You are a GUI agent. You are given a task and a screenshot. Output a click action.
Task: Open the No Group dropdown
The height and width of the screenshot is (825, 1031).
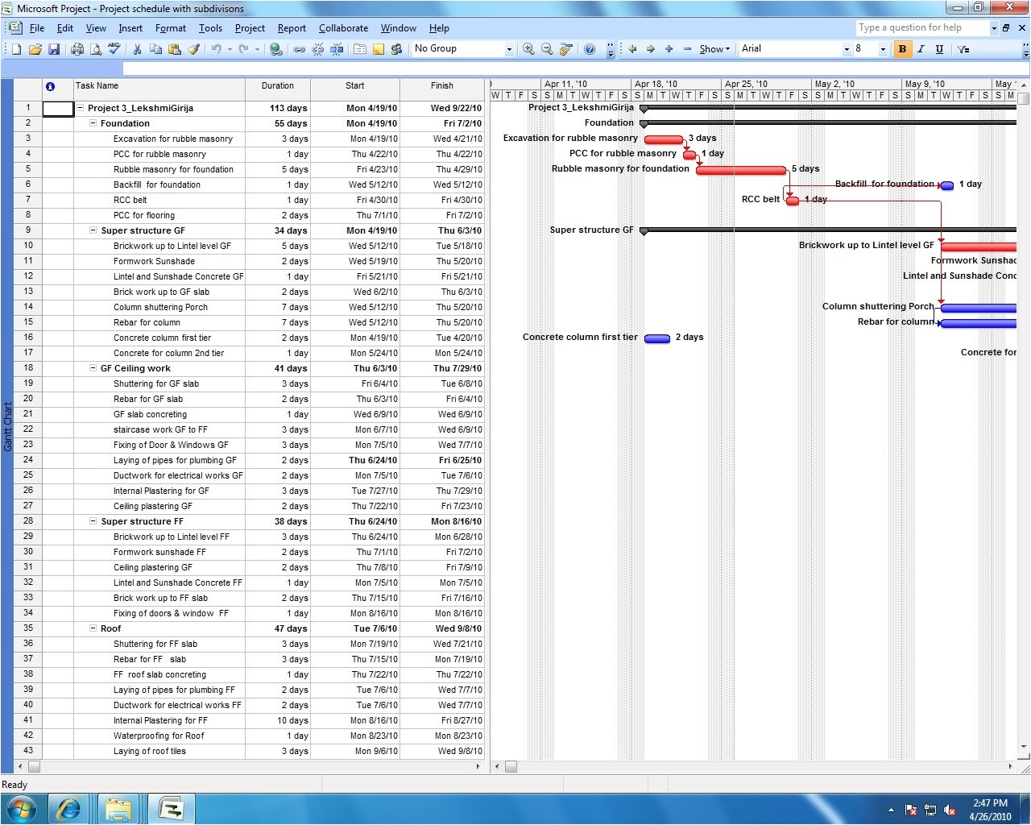(510, 49)
